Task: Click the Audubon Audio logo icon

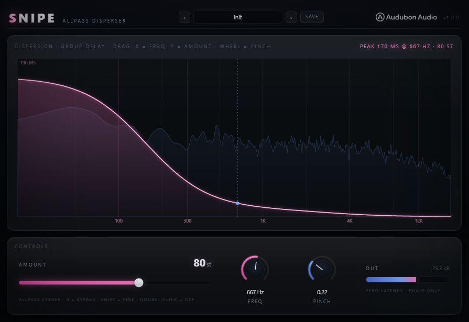Action: click(379, 17)
